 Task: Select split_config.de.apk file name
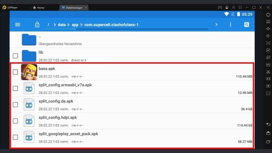coord(56,101)
